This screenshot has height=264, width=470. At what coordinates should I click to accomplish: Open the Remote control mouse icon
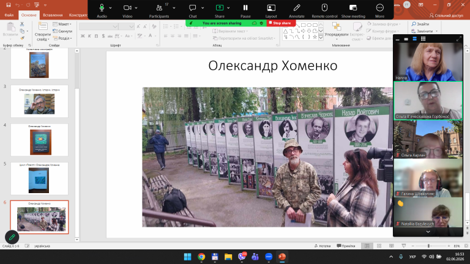[x=324, y=8]
